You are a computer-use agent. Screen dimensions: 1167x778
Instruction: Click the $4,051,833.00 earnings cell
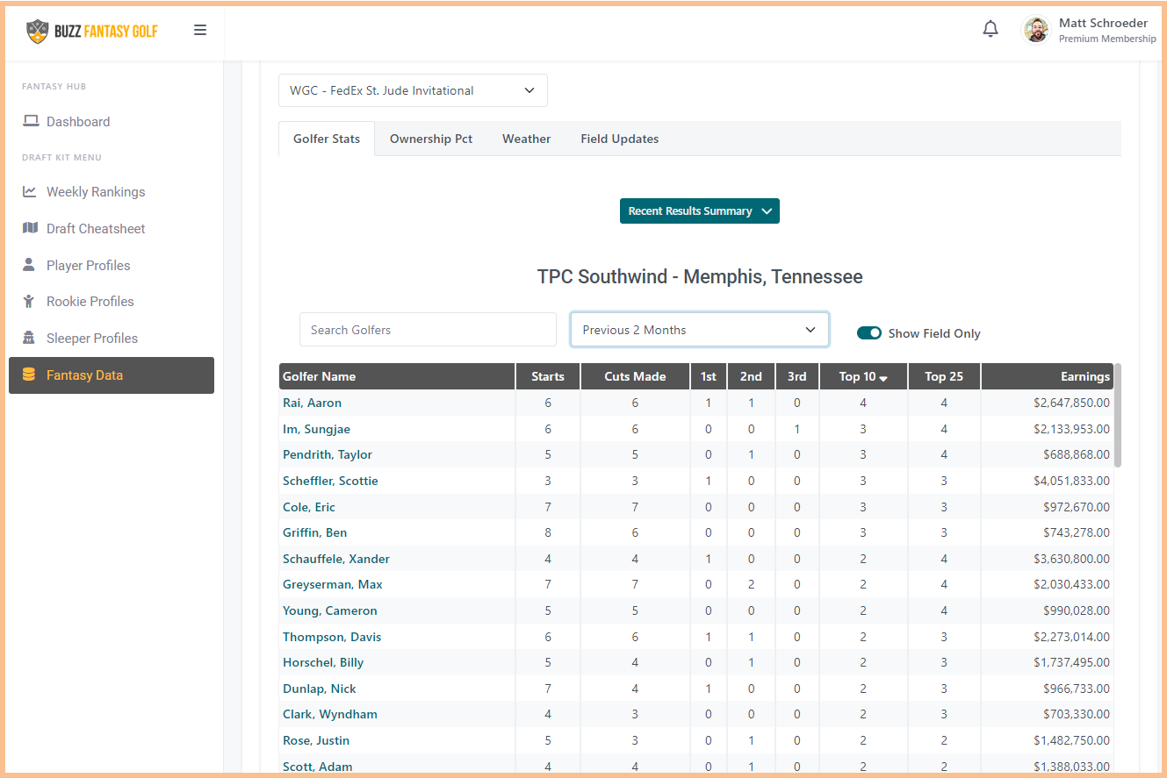[1048, 481]
